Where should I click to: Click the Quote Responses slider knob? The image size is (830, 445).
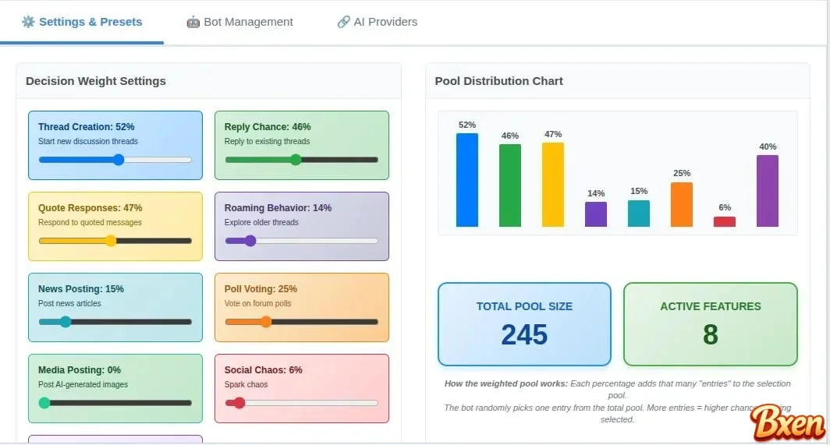tap(111, 241)
